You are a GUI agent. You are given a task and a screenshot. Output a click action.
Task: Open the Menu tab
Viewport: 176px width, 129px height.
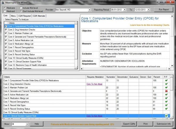coord(13,16)
